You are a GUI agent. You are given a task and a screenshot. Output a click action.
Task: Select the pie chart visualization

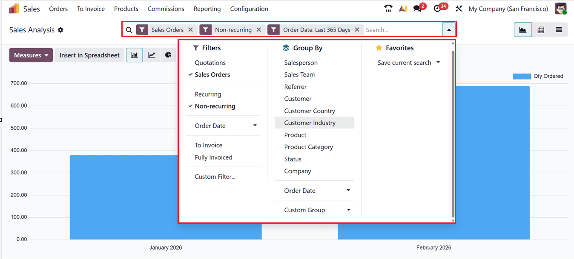click(x=168, y=55)
